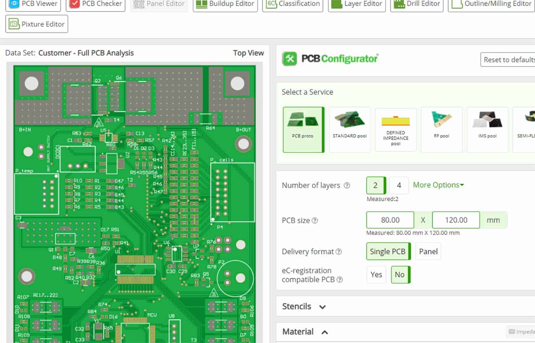535x343 pixels.
Task: Open the Outline/Milling Editor tool
Action: tap(491, 4)
